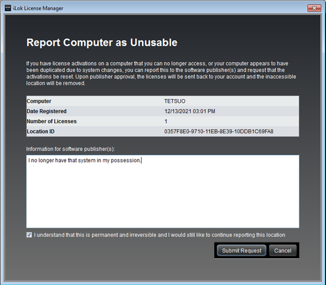Click the Submit Request button

tap(241, 250)
